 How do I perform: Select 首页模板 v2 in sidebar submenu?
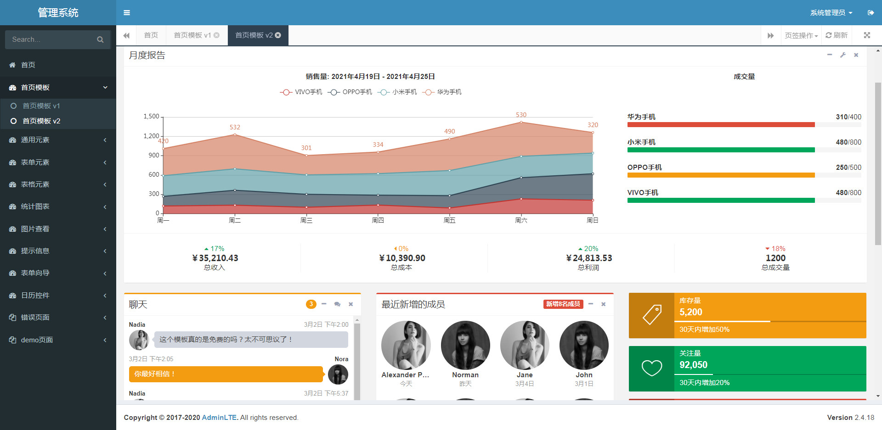tap(58, 121)
